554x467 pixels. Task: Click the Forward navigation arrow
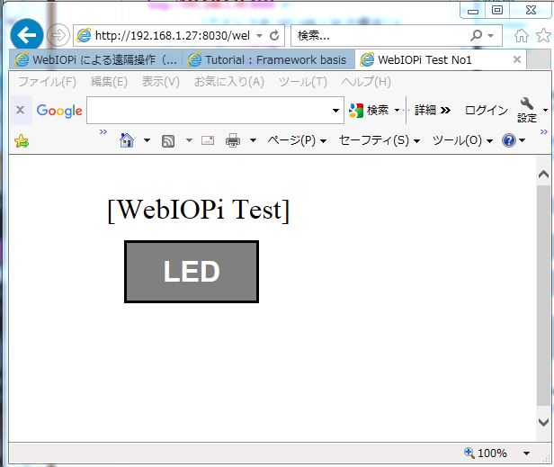pyautogui.click(x=58, y=35)
